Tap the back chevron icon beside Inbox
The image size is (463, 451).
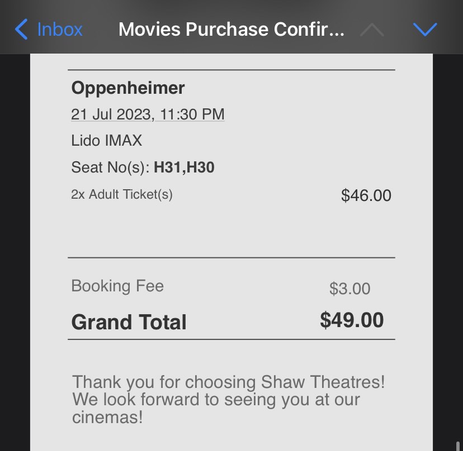[x=21, y=29]
